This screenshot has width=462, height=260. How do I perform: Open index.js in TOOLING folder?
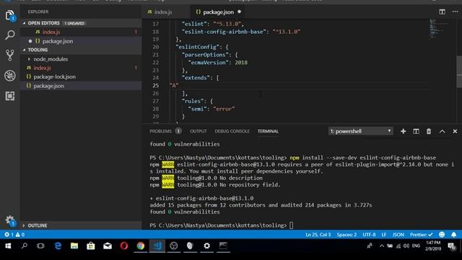point(81,68)
